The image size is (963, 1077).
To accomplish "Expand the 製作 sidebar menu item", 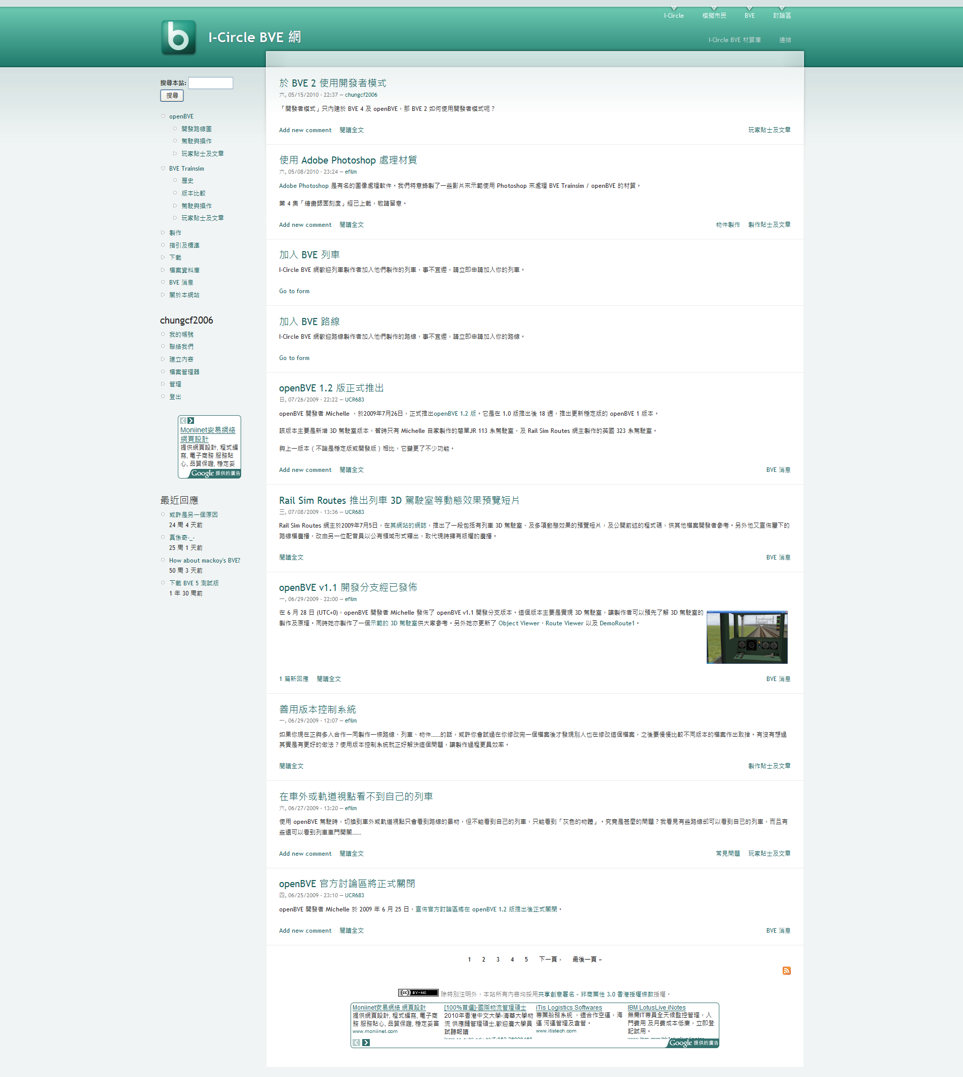I will pyautogui.click(x=163, y=233).
